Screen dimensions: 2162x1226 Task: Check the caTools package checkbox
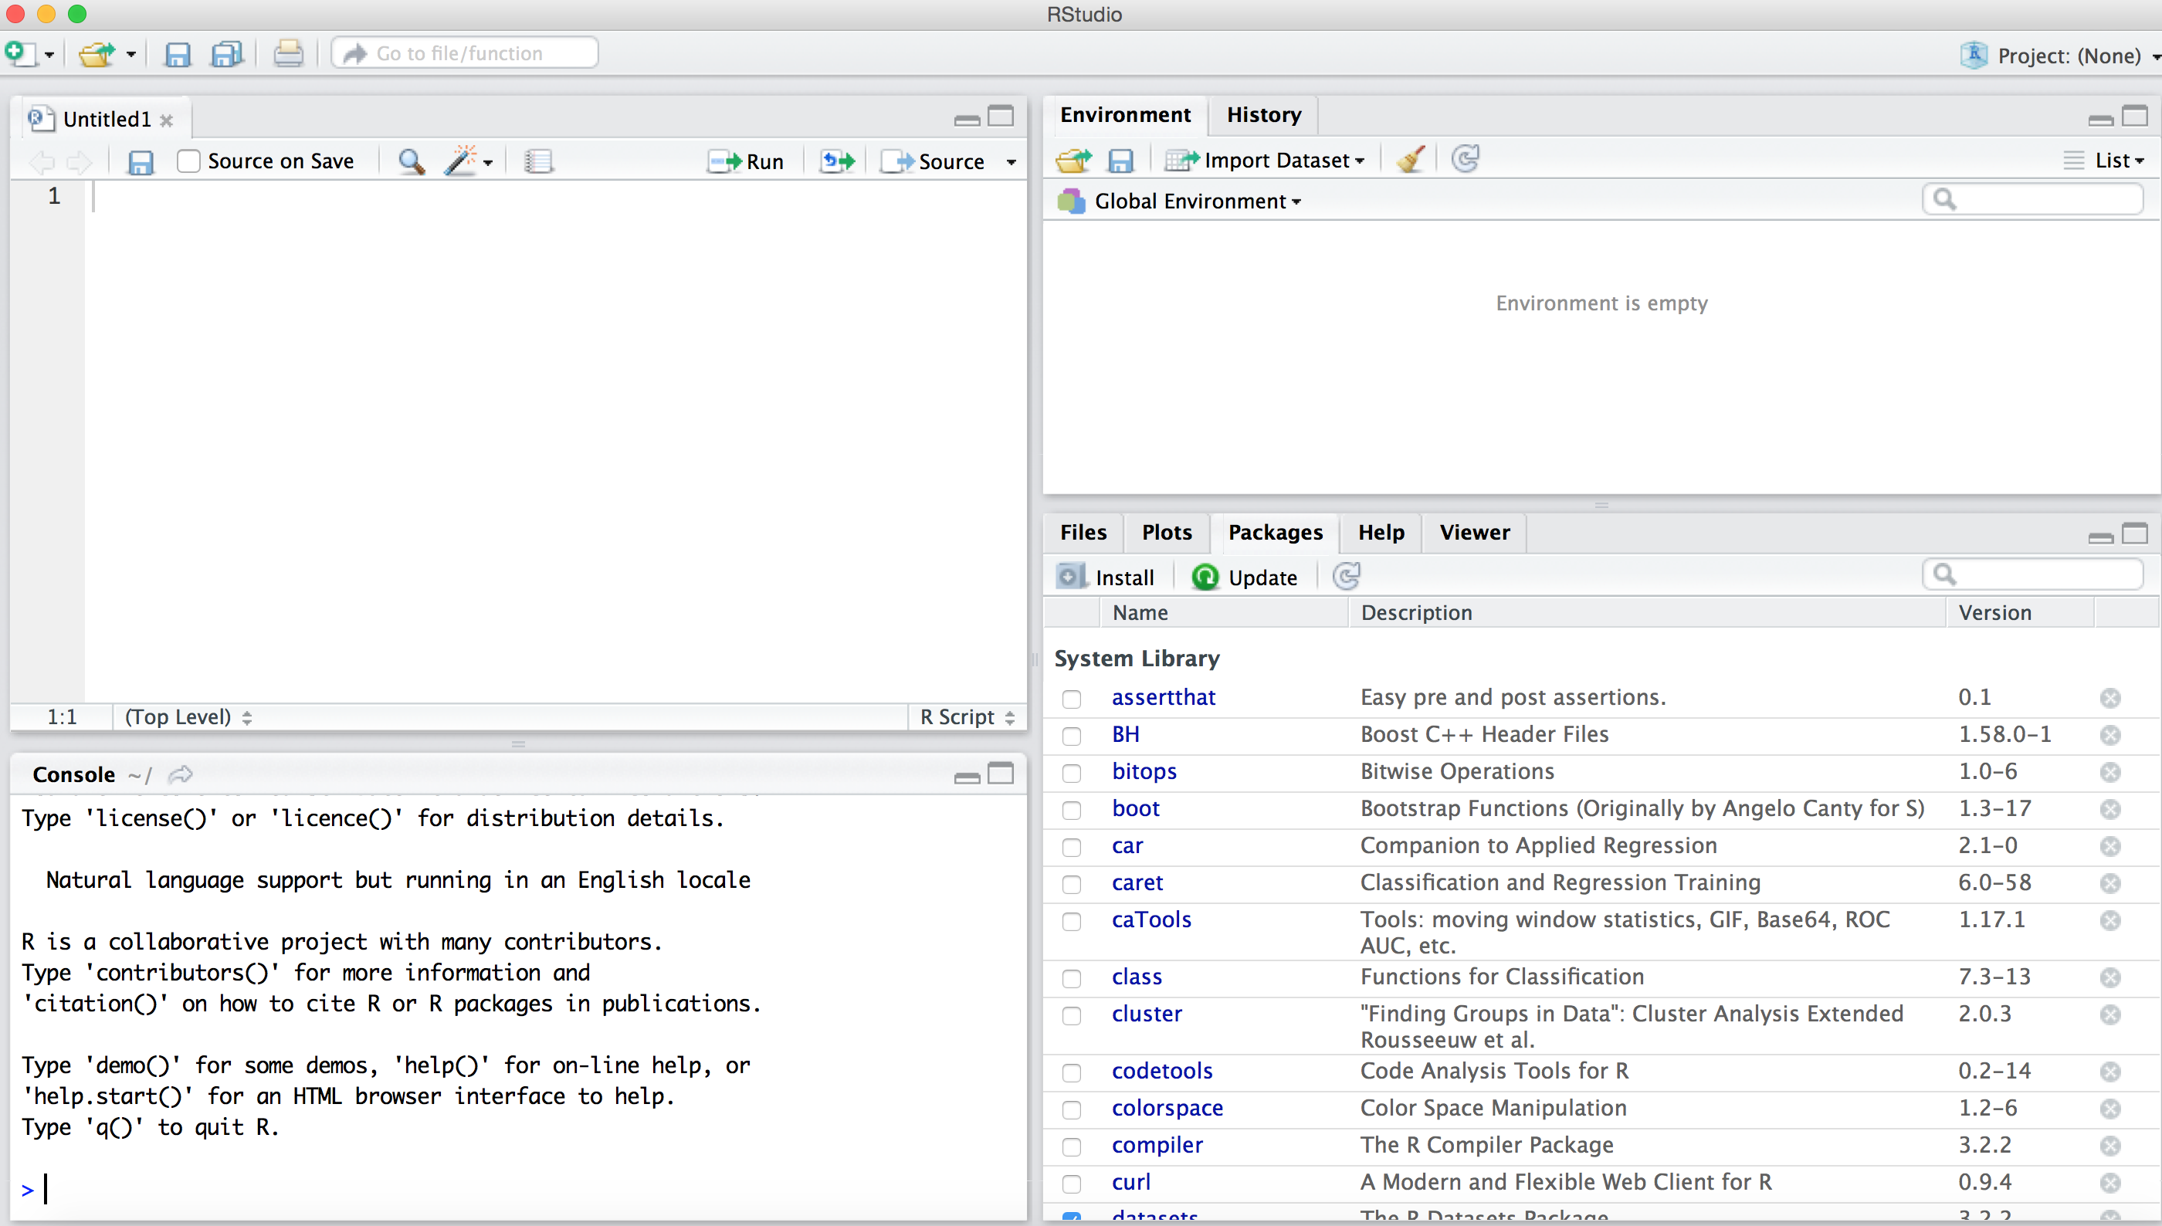1071,921
